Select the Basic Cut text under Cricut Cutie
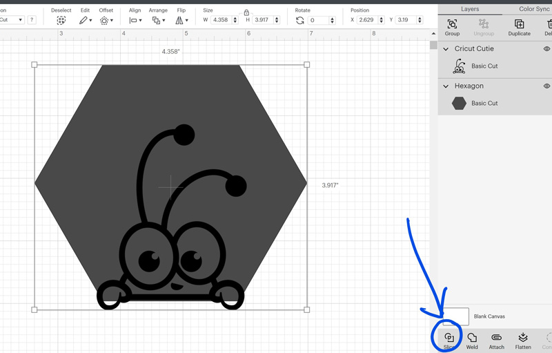This screenshot has height=353, width=552. 484,66
